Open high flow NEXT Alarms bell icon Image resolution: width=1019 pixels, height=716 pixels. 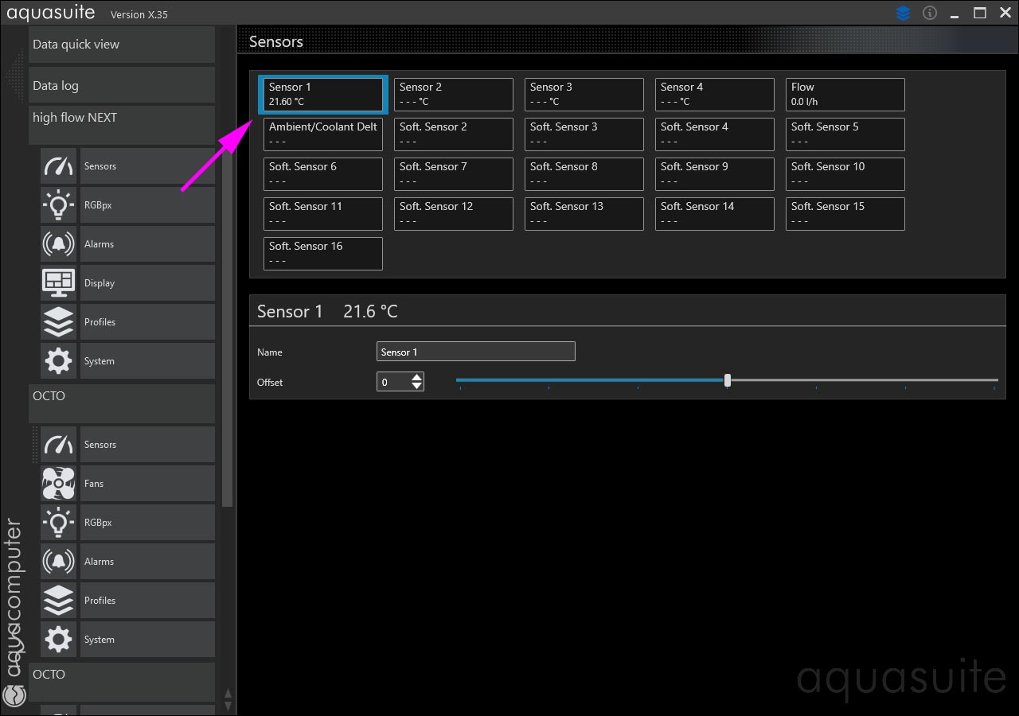pyautogui.click(x=58, y=244)
